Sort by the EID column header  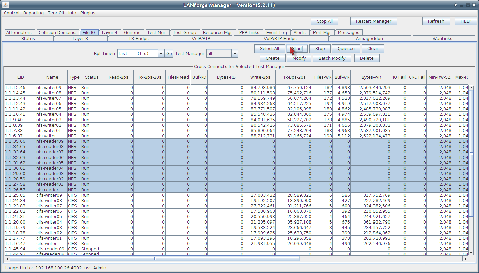[20, 77]
